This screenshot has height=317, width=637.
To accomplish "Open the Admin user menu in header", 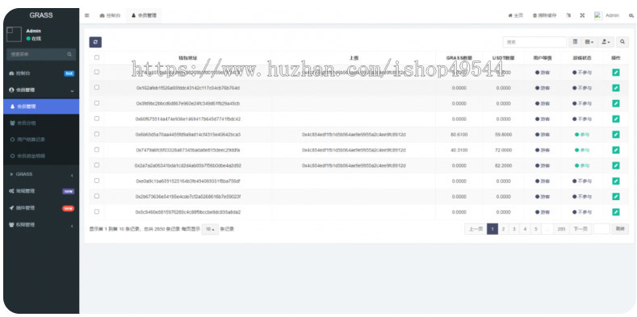I will tap(607, 15).
